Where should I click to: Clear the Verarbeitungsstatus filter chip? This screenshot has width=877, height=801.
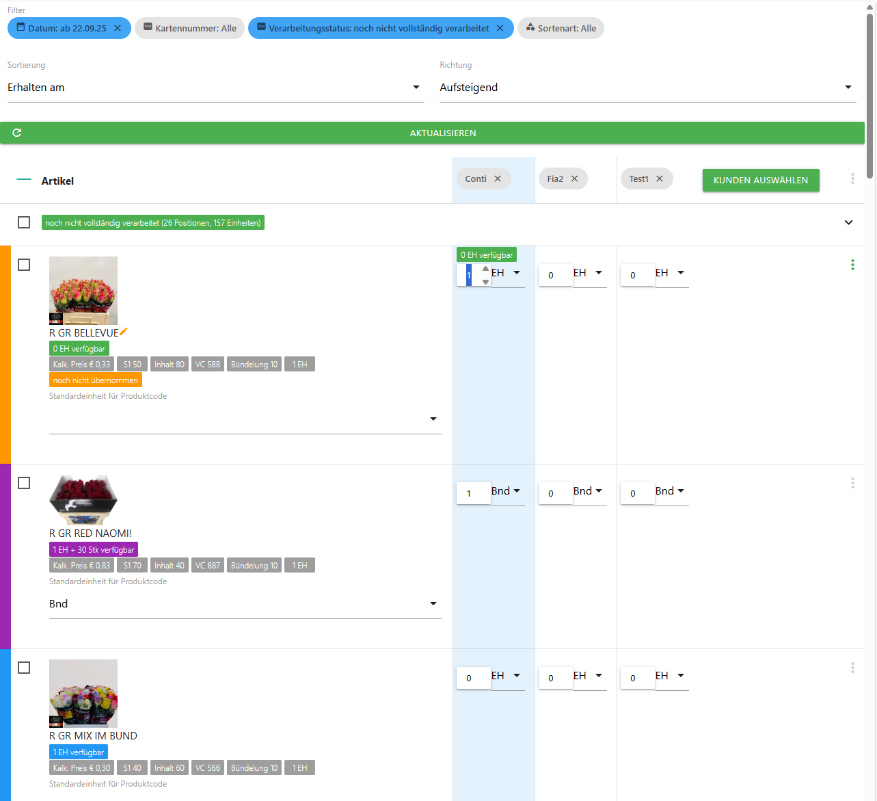[500, 28]
